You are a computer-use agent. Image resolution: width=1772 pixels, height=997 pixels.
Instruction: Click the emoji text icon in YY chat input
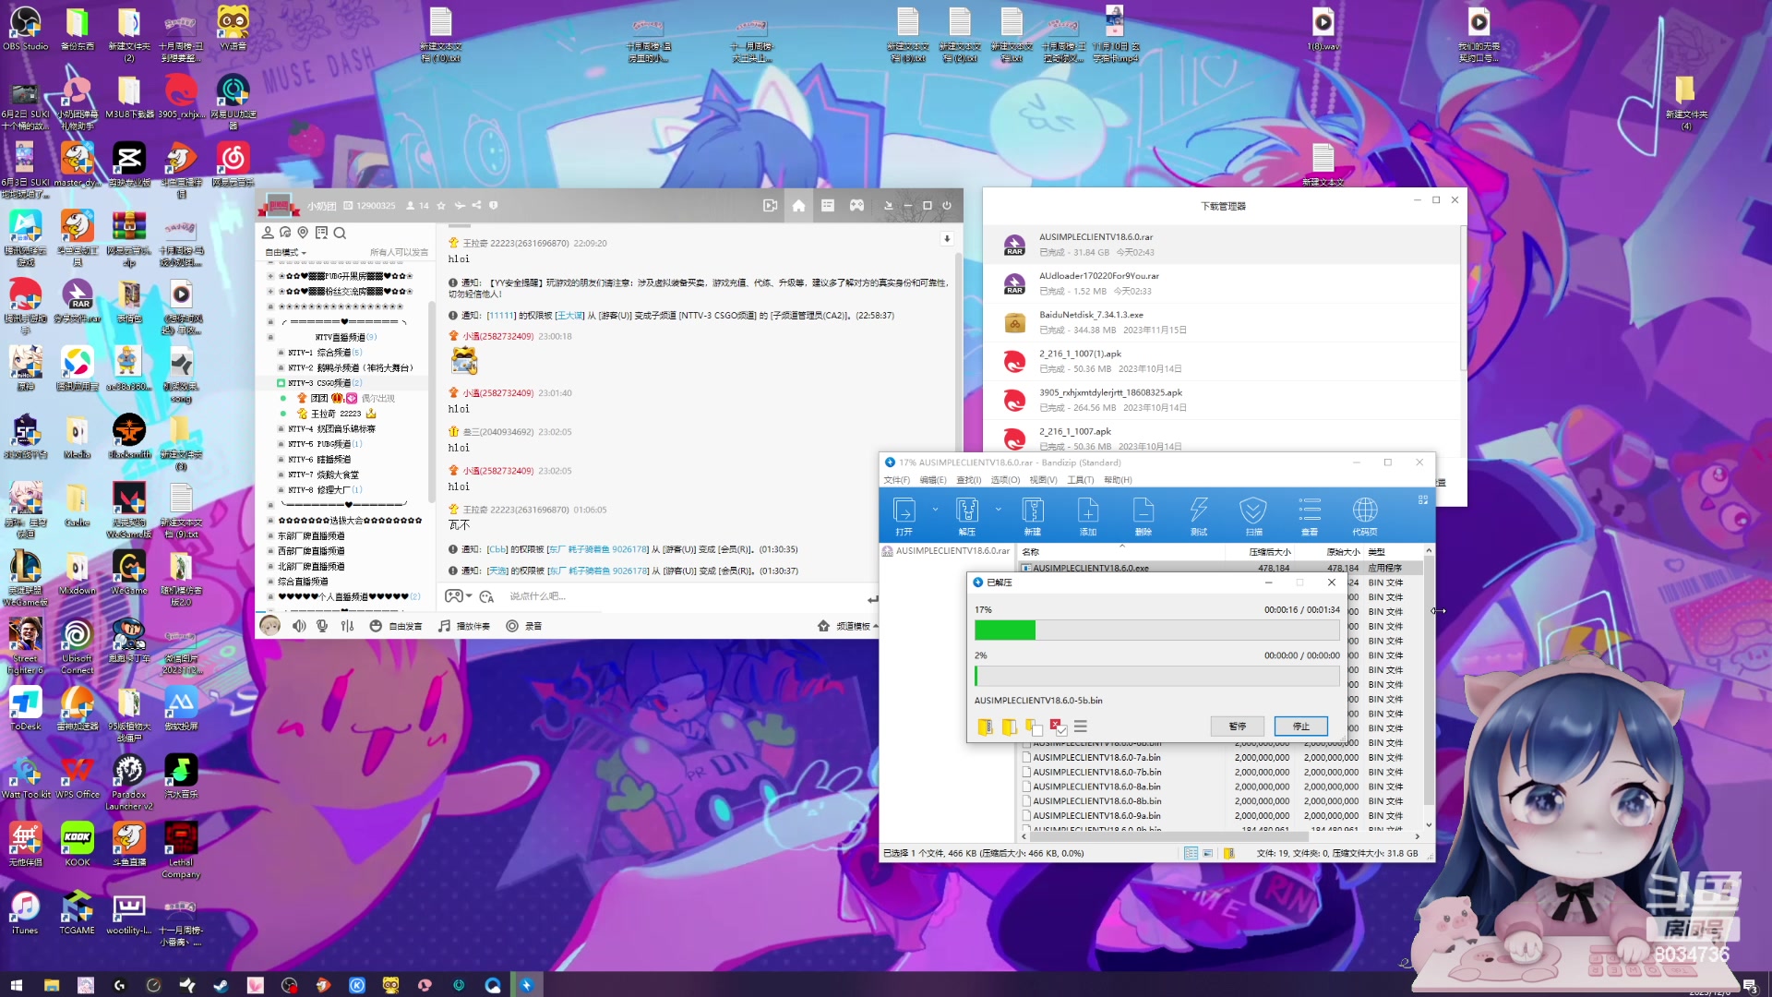click(x=486, y=596)
